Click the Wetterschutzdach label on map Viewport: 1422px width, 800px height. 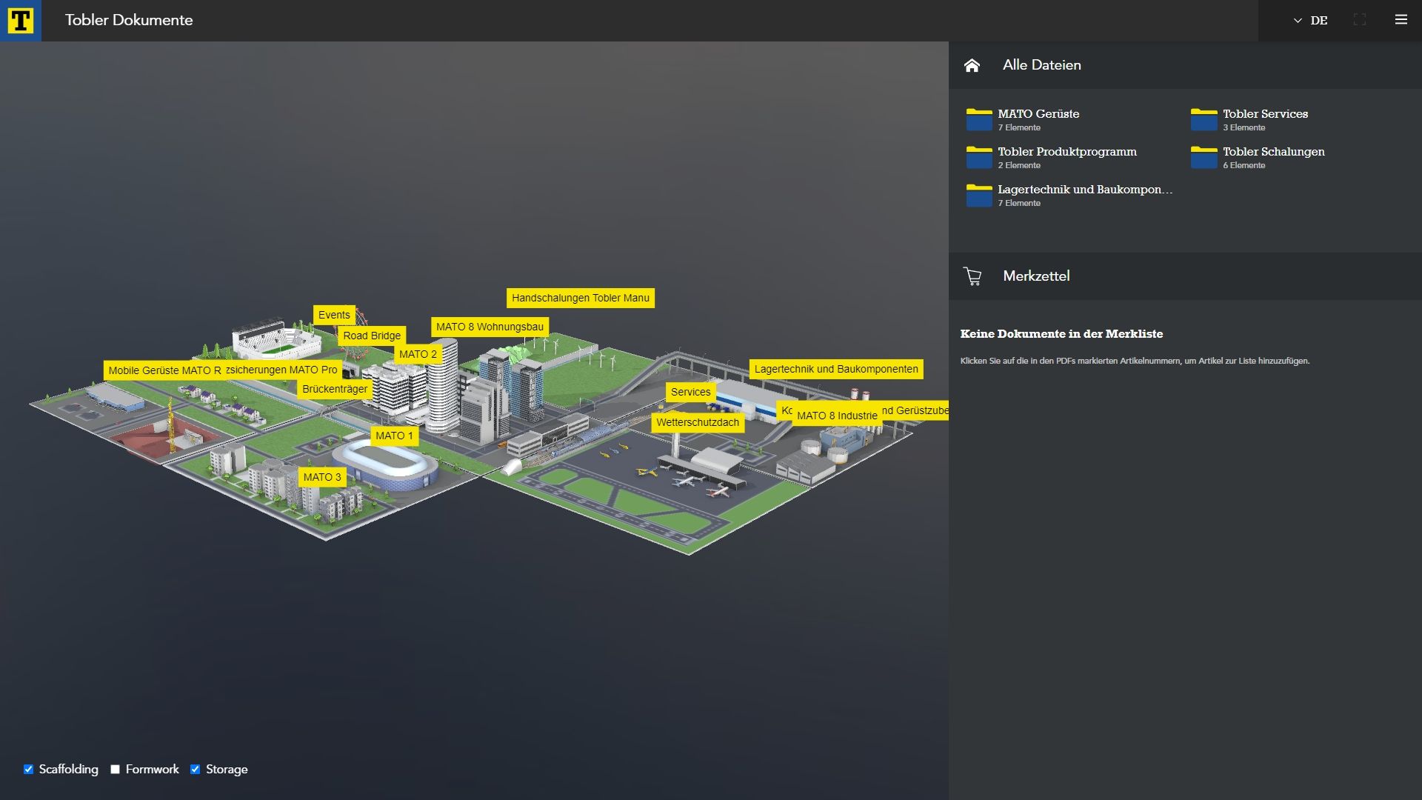click(697, 422)
